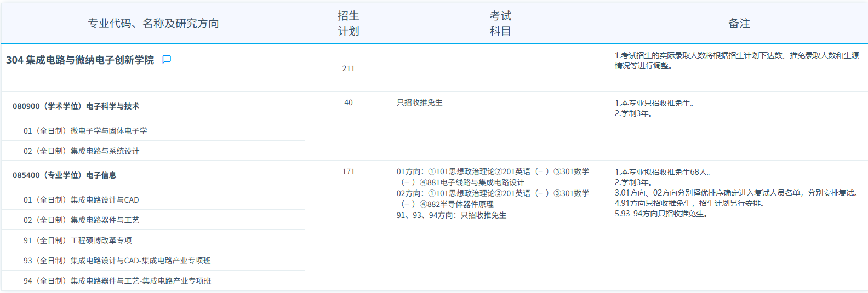Select the 080900 电子科学与技术 major row

pyautogui.click(x=76, y=106)
